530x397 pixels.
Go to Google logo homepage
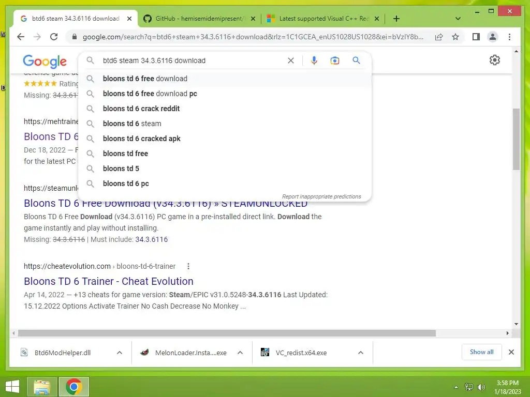45,62
